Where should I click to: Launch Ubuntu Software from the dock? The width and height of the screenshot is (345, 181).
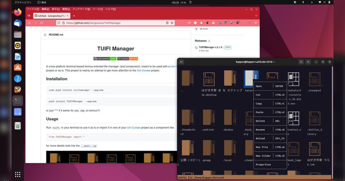pyautogui.click(x=18, y=68)
